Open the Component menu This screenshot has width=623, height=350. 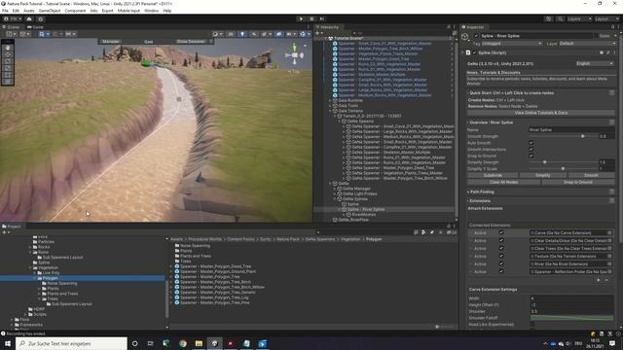point(75,11)
